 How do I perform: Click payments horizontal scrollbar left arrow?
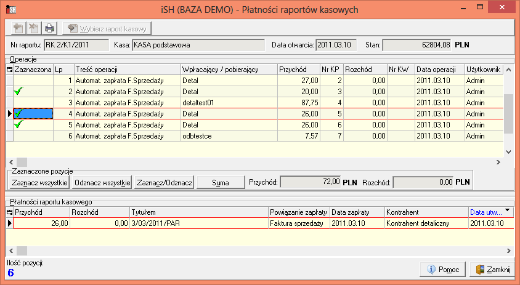click(x=11, y=251)
